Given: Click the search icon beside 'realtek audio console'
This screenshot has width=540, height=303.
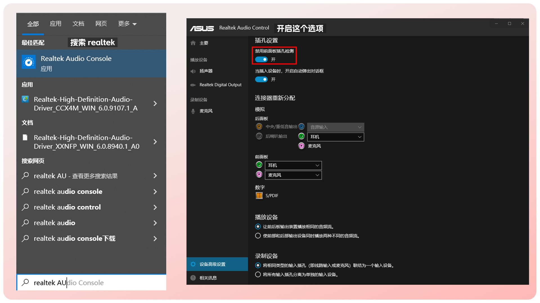Looking at the screenshot, I should point(25,192).
